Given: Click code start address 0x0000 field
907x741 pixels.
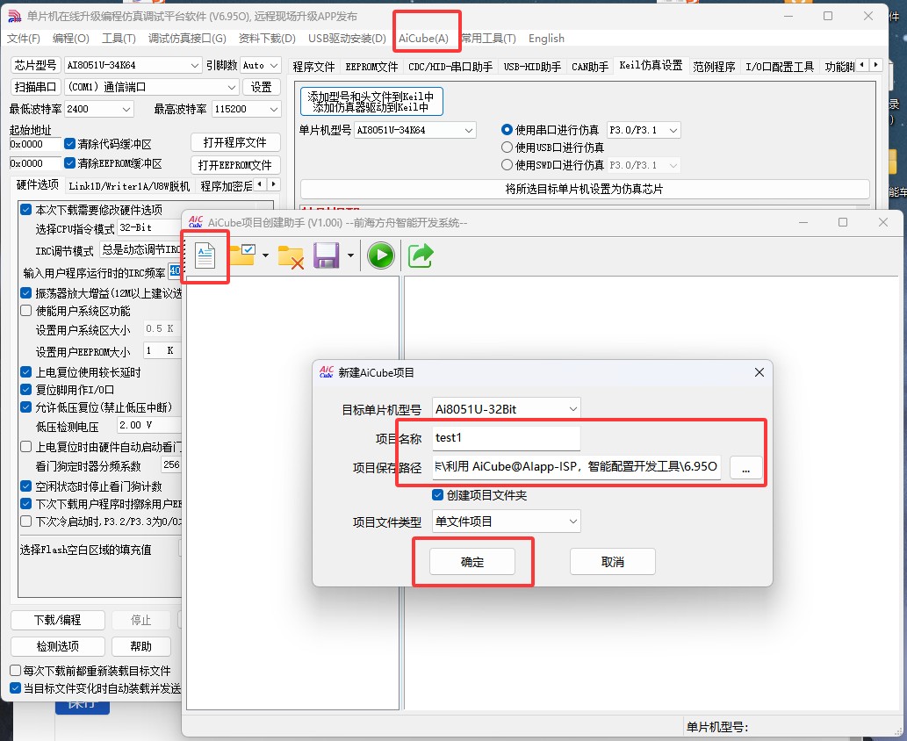Looking at the screenshot, I should [x=35, y=144].
